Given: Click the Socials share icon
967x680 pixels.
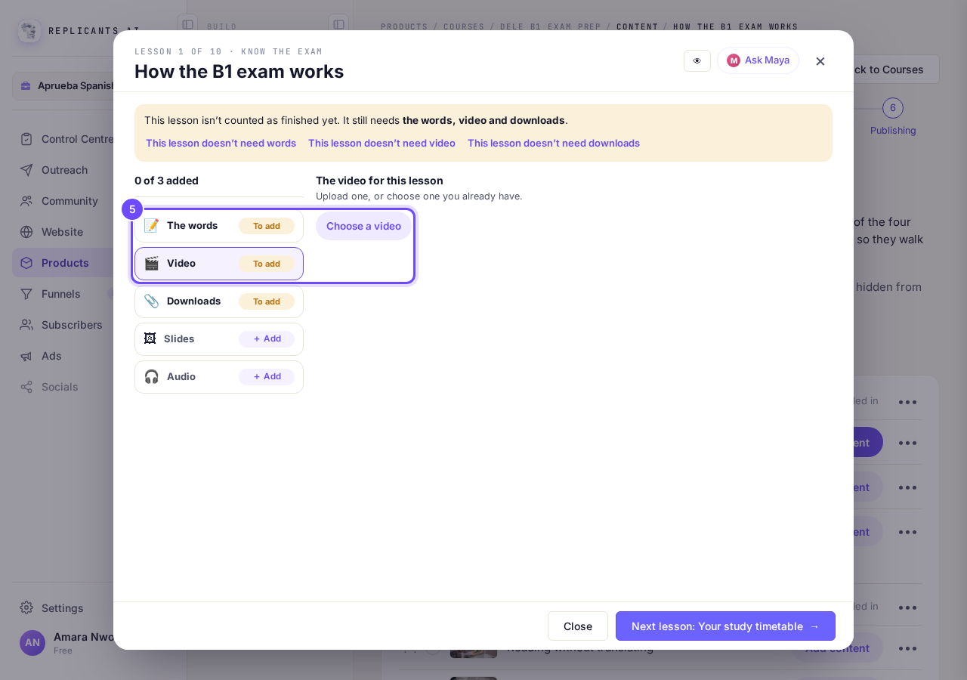Looking at the screenshot, I should pyautogui.click(x=26, y=387).
